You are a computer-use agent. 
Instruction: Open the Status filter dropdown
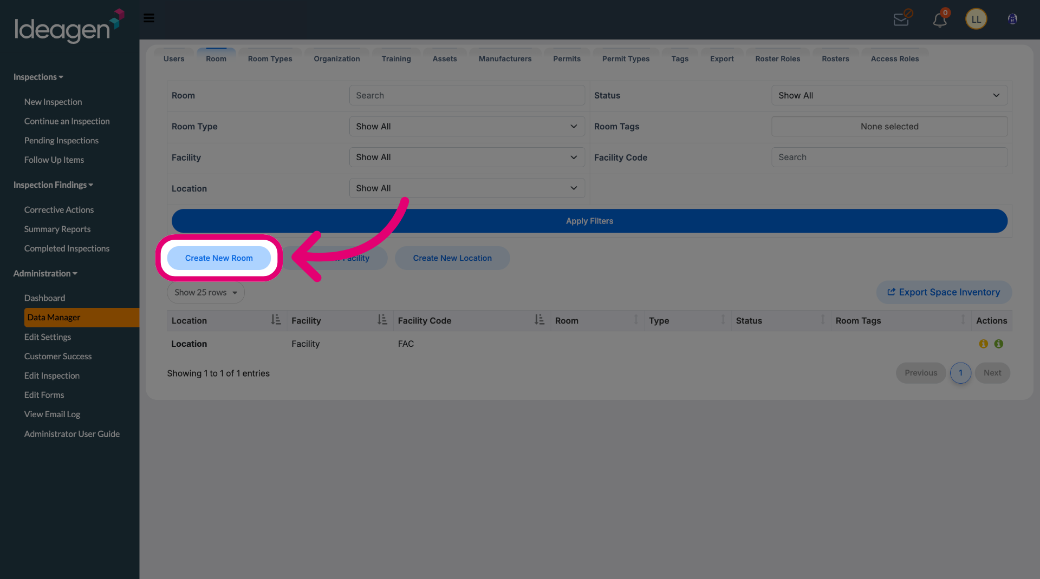pyautogui.click(x=889, y=95)
